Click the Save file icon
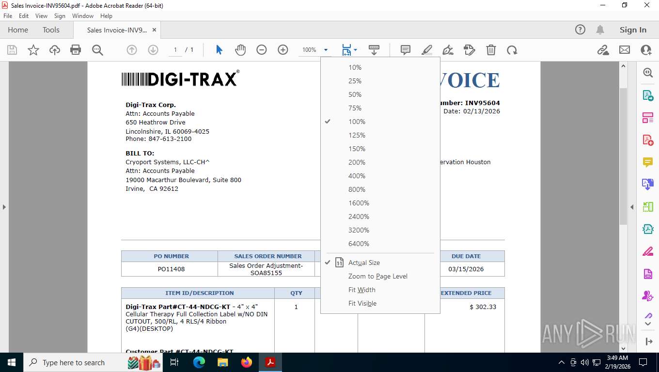 tap(12, 50)
